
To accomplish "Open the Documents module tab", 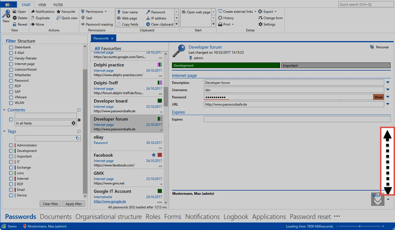I will point(56,217).
